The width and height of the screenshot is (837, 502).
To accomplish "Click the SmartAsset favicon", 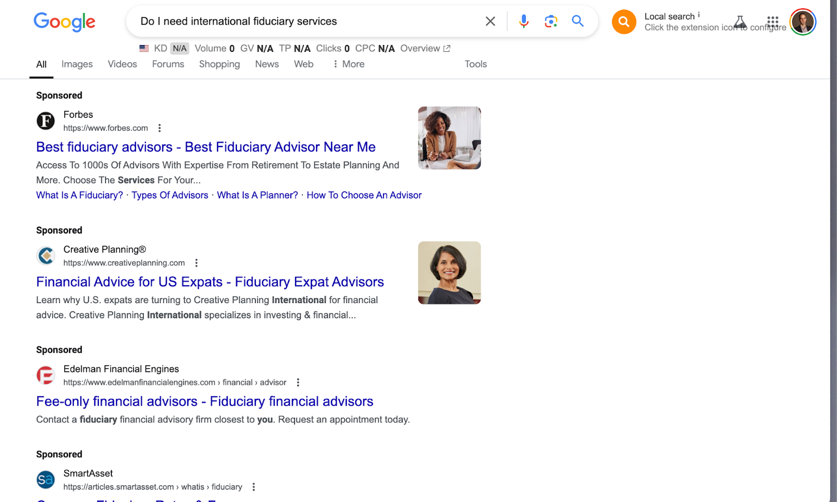I will [46, 479].
